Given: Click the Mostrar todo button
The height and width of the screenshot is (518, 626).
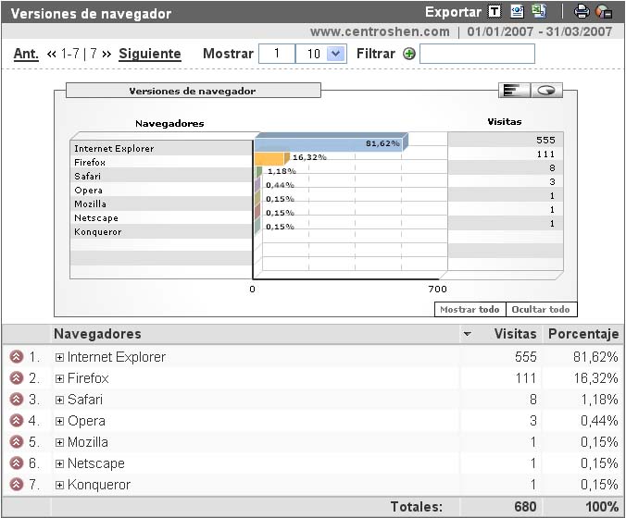Looking at the screenshot, I should tap(469, 310).
